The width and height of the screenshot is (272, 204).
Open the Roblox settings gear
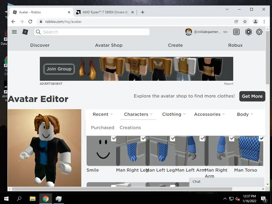click(x=259, y=32)
